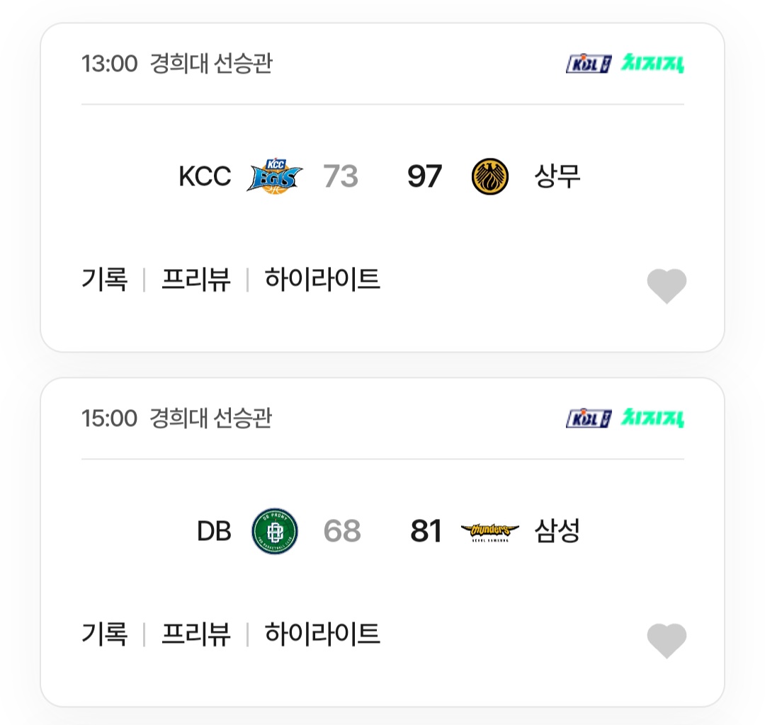
Task: Select the KCC team name text
Action: pos(205,176)
